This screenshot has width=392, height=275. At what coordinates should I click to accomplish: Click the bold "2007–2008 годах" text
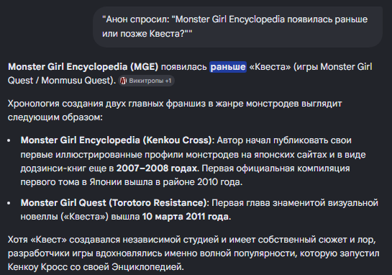[x=158, y=168]
